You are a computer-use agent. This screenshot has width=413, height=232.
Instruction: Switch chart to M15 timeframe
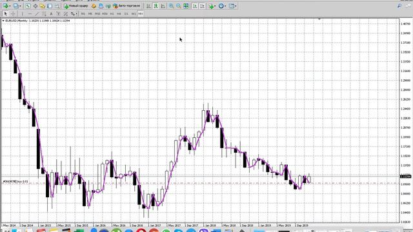(x=97, y=14)
